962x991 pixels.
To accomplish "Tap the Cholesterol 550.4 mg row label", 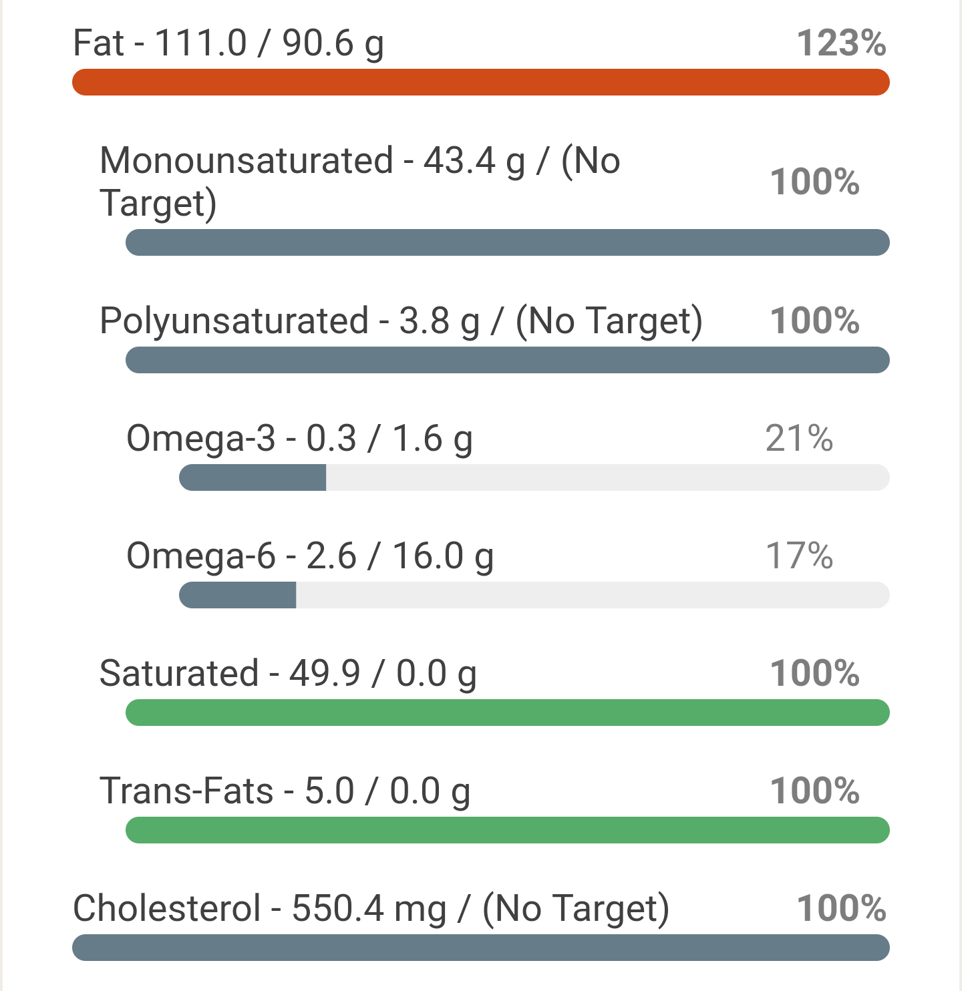I will point(371,910).
